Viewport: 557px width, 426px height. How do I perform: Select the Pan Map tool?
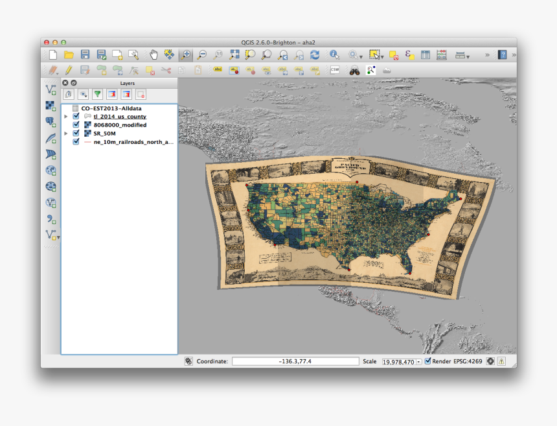pyautogui.click(x=154, y=54)
